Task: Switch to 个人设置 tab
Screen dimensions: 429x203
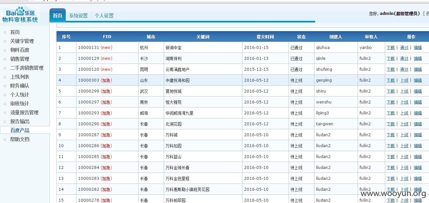Action: pos(104,16)
